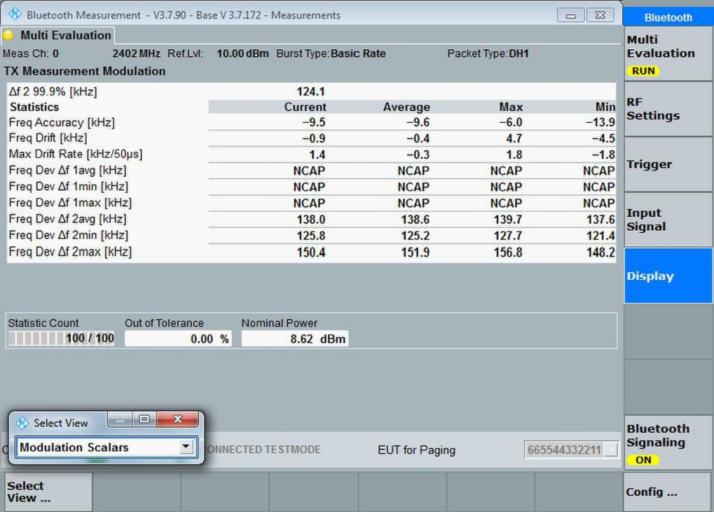The image size is (714, 512).
Task: Click the Burst Type Basic Rate value
Action: coord(358,53)
